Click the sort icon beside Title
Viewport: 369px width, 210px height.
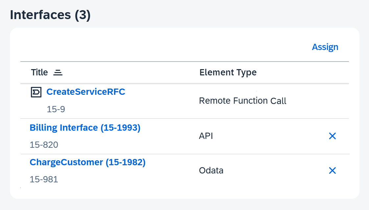coord(58,72)
